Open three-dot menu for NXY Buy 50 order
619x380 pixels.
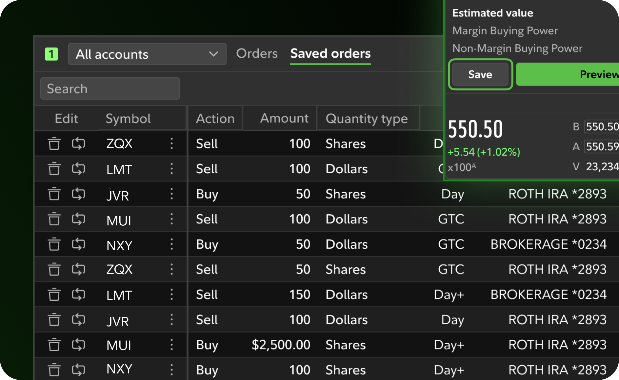point(171,244)
